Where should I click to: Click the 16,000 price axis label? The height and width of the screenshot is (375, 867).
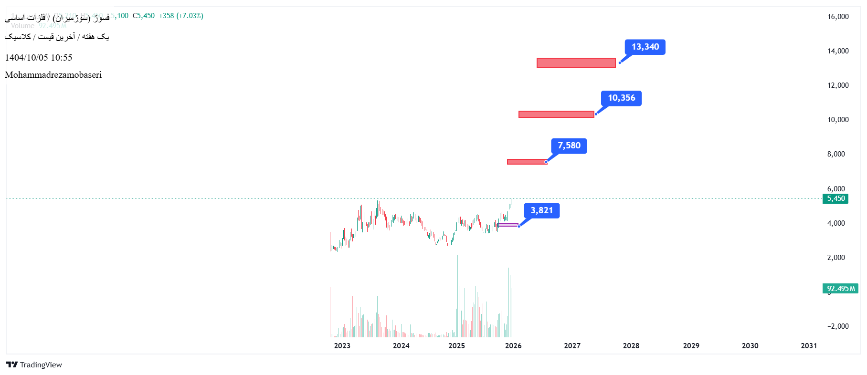click(x=838, y=17)
